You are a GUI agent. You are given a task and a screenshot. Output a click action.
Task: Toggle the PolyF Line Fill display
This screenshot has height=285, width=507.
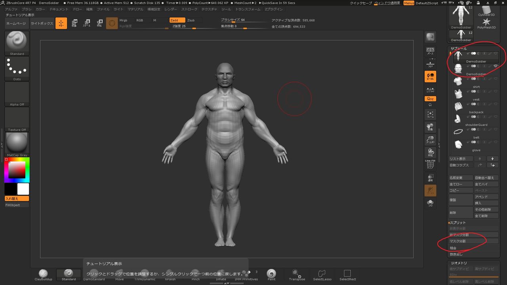tap(430, 165)
